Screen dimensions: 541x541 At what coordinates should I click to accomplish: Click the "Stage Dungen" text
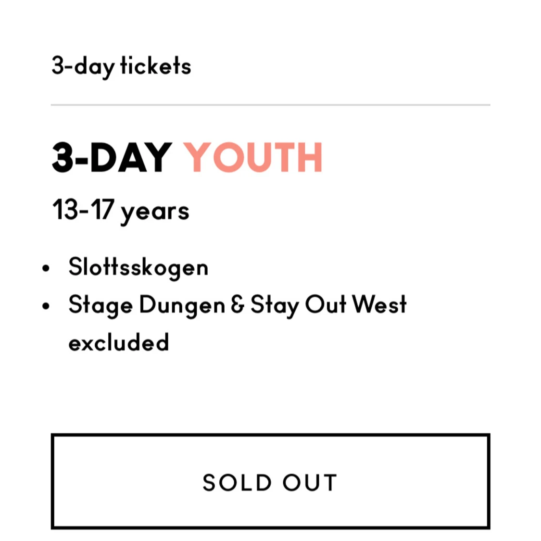(x=147, y=305)
